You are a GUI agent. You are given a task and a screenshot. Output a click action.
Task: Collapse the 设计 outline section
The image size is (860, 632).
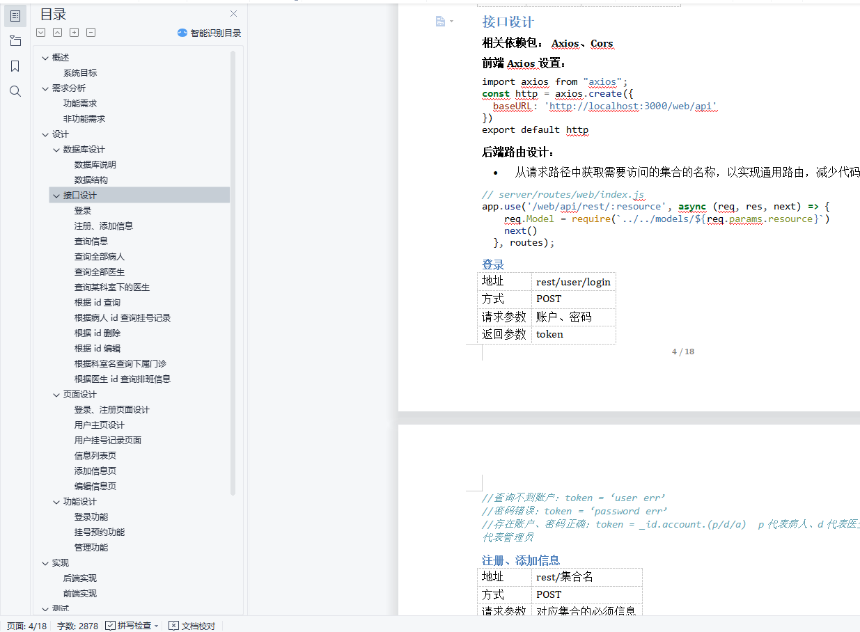tap(45, 134)
